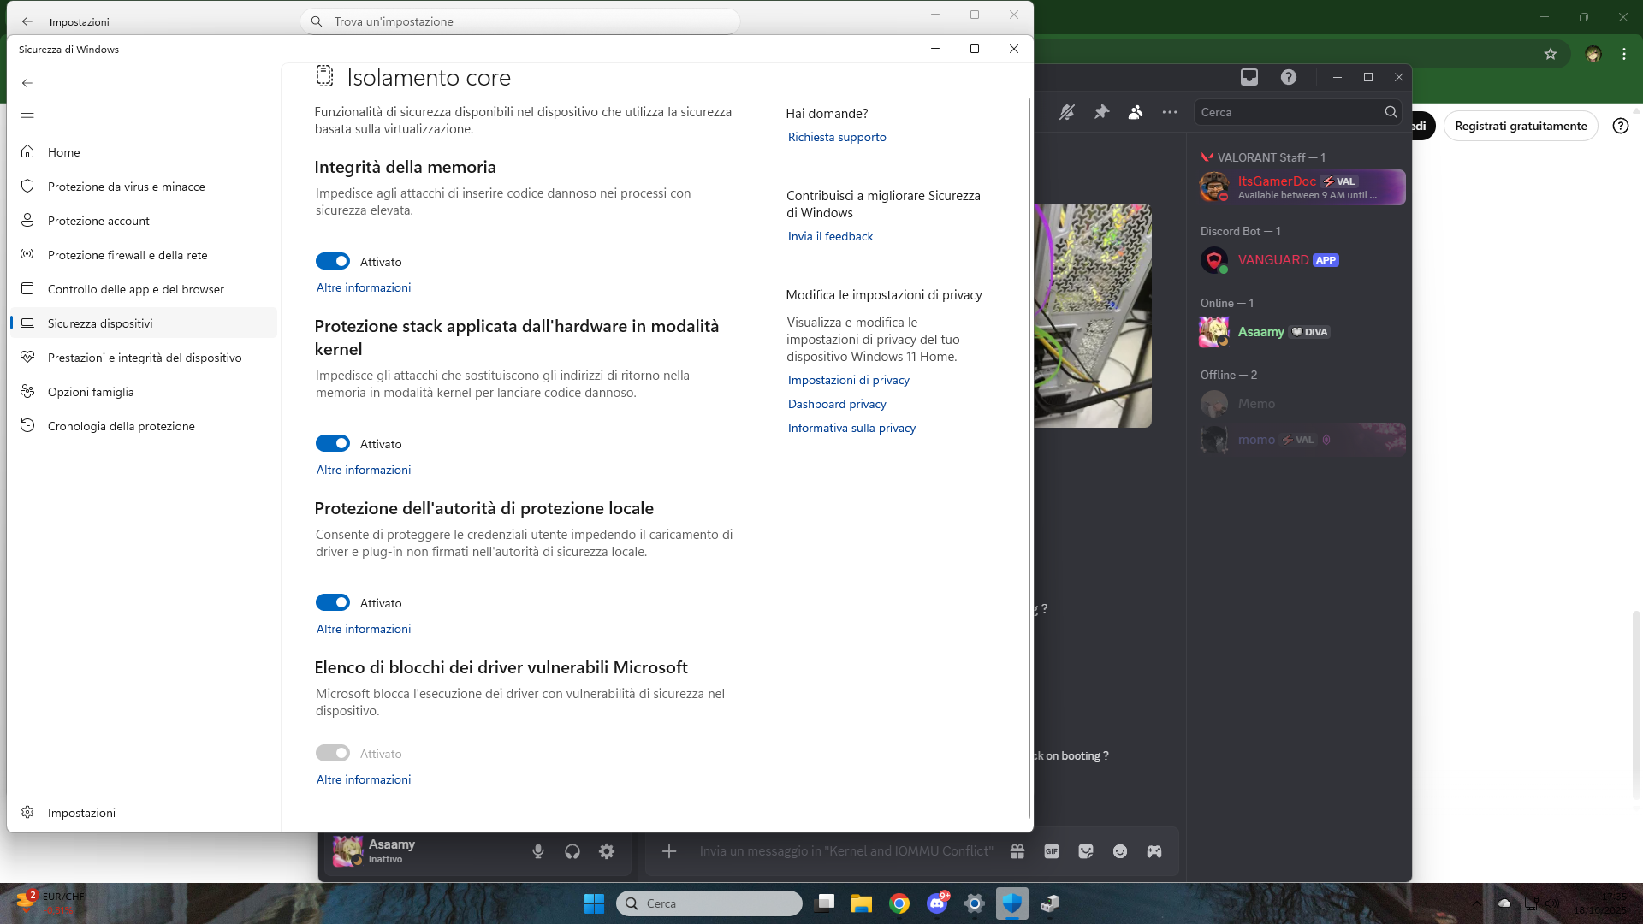Click Registrati gratuitamente button
Screen dimensions: 1643x924
click(1521, 126)
